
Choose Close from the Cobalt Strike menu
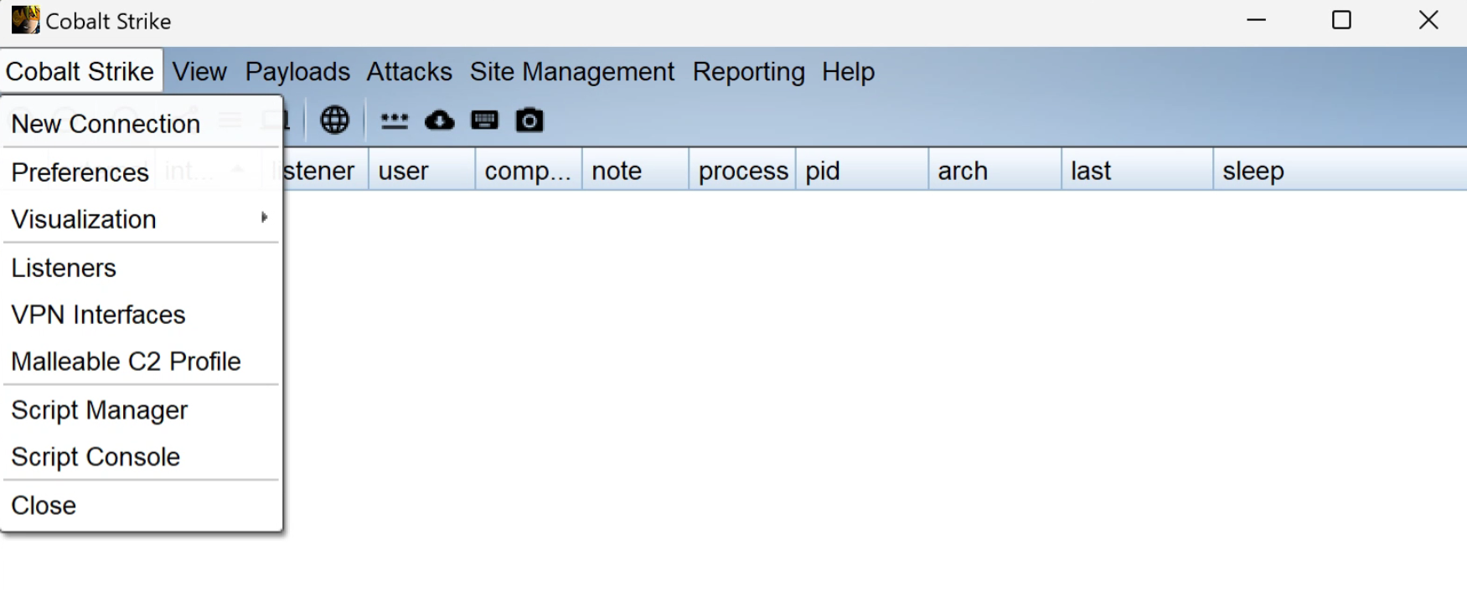(142, 506)
